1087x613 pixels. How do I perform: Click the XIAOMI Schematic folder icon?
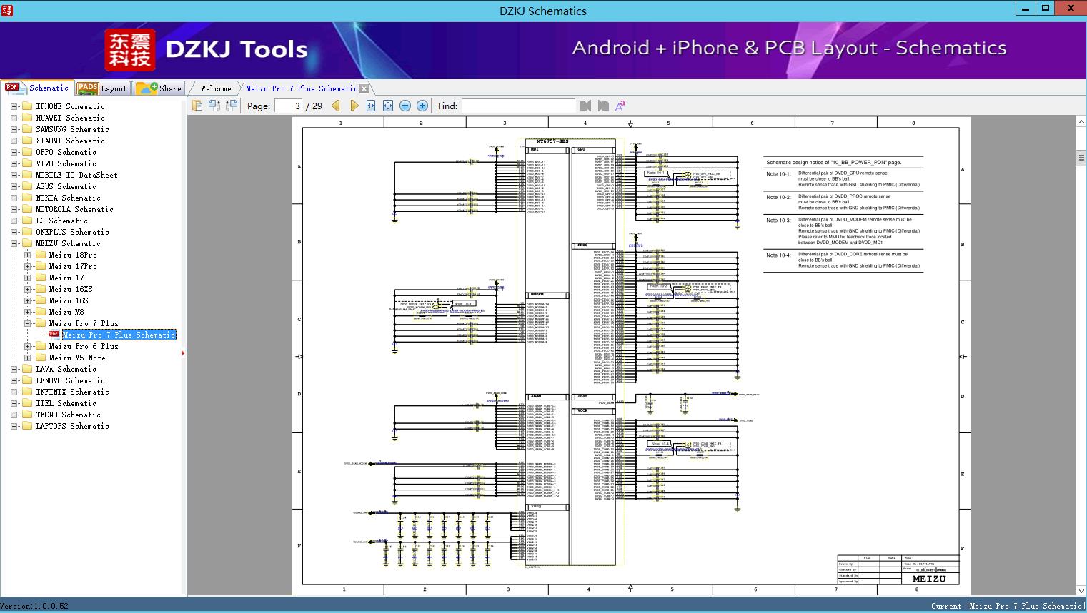click(27, 141)
